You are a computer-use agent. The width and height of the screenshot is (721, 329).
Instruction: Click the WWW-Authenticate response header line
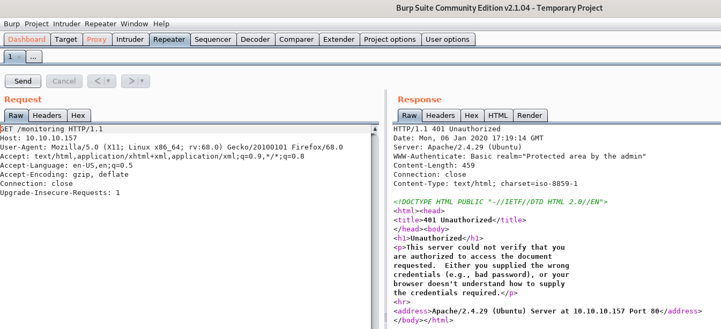point(520,156)
